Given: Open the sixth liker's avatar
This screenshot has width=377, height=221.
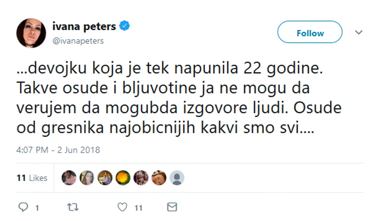Looking at the screenshot, I should click(x=159, y=178).
